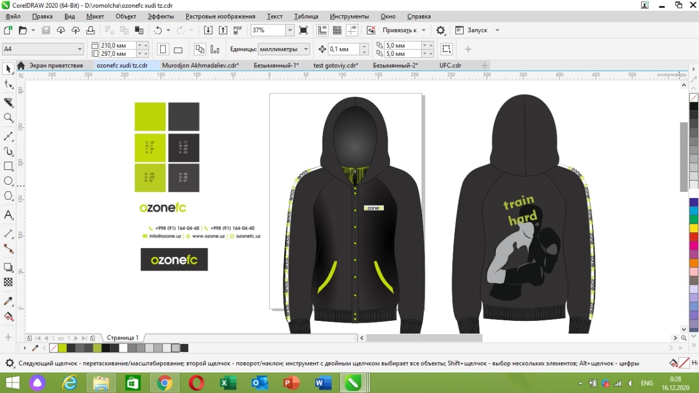This screenshot has width=699, height=393.
Task: Click the page width '210,0 мм' field
Action: tap(118, 45)
